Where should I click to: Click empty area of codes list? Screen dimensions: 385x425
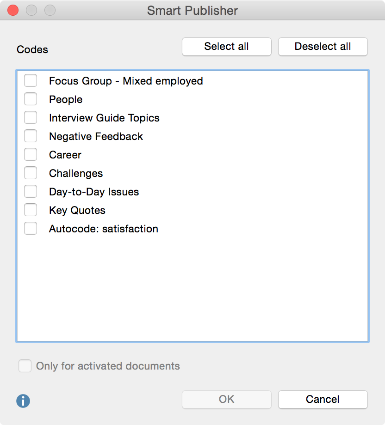tap(192, 291)
